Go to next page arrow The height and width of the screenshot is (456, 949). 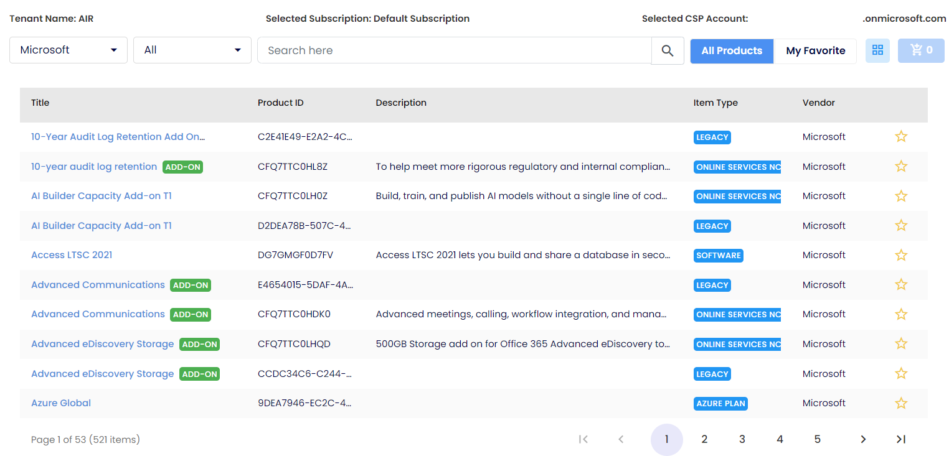click(x=863, y=439)
